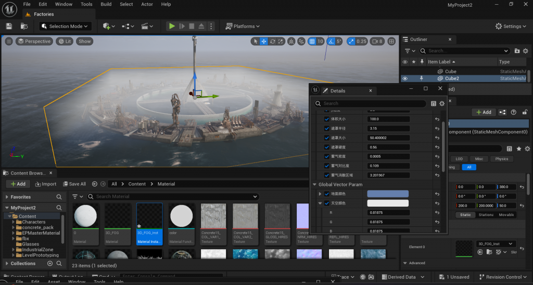Image resolution: width=533 pixels, height=285 pixels.
Task: Switch to the Physics filter tab
Action: tap(501, 159)
